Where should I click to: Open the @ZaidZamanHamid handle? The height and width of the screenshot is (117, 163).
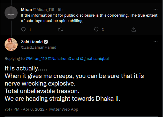[38, 47]
